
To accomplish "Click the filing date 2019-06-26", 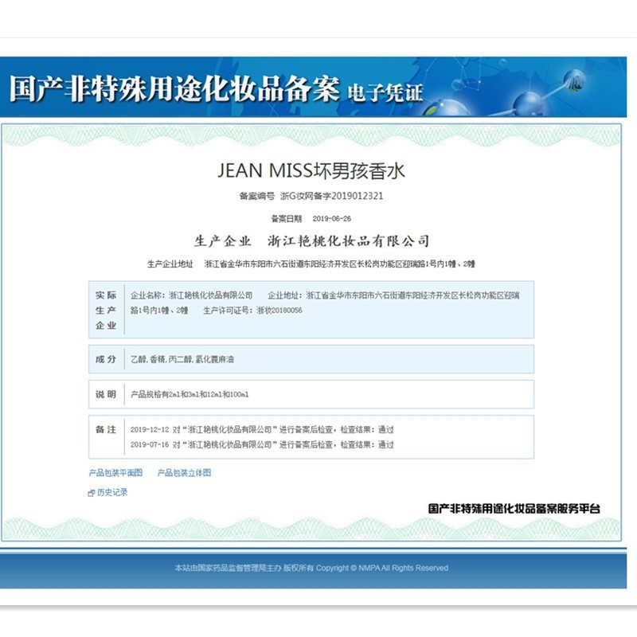I will (x=331, y=218).
